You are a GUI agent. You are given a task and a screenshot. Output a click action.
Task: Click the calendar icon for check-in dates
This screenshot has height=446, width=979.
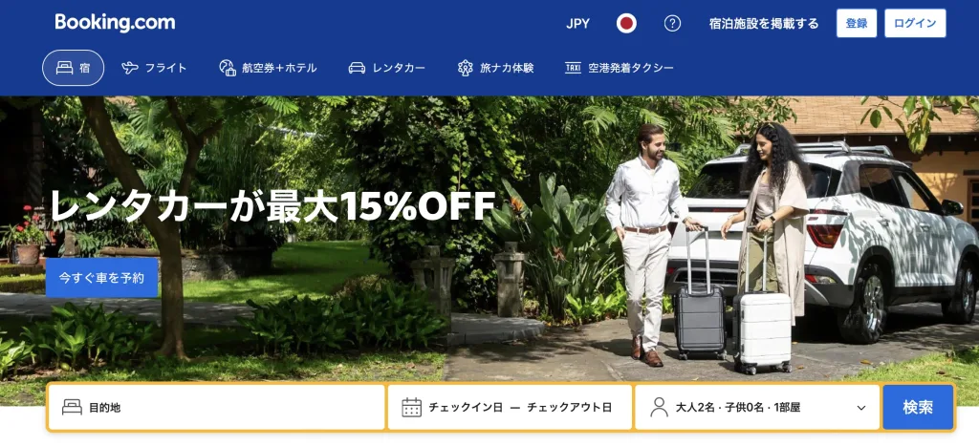pos(411,408)
